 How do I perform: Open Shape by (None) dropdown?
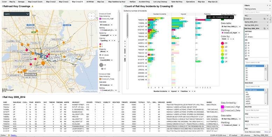tap(107, 51)
